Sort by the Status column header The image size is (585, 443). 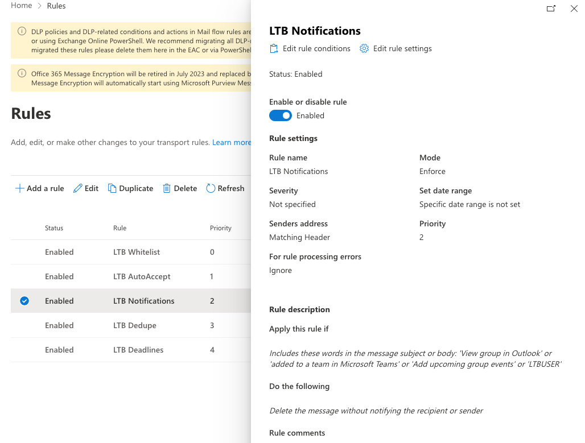point(54,228)
